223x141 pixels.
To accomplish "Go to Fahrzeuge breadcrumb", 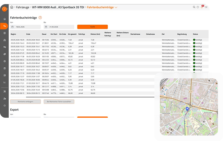I will [x=23, y=7].
